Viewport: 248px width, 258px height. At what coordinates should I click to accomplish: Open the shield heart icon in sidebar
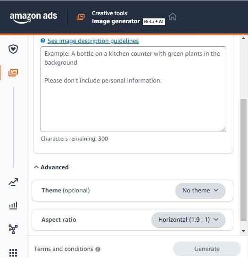[x=13, y=49]
